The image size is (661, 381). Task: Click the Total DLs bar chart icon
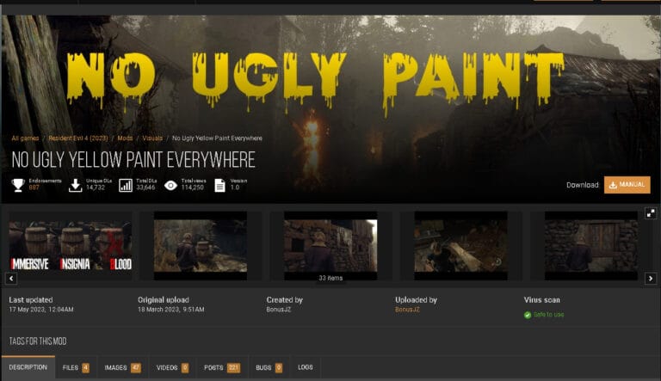click(x=126, y=185)
